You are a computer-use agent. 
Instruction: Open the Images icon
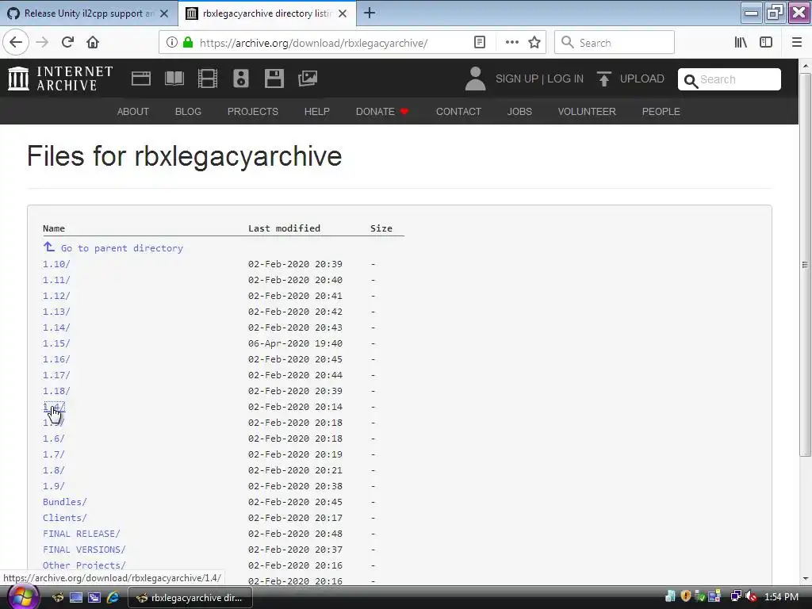(308, 79)
